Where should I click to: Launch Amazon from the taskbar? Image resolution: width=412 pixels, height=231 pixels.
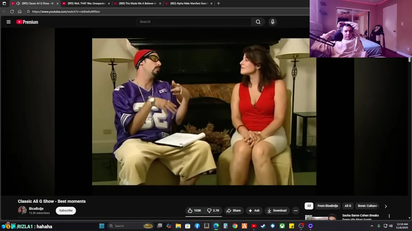(207, 226)
